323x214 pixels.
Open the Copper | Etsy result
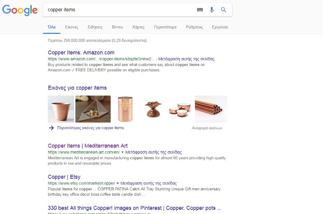click(64, 177)
